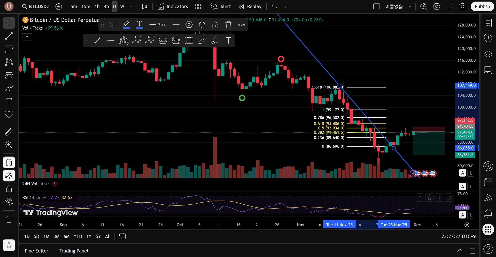Viewport: 496px width, 257px height.
Task: Open the help center question mark
Action: click(x=488, y=249)
